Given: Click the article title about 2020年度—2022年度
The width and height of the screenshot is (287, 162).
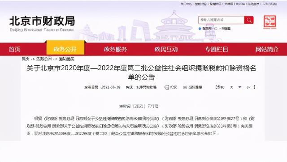Looking at the screenshot, I should (x=141, y=72).
